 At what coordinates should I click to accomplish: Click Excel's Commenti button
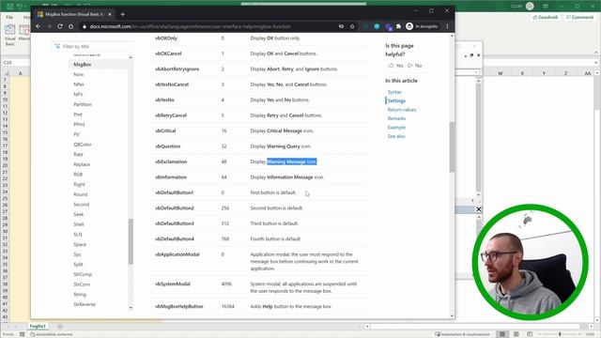pyautogui.click(x=579, y=17)
